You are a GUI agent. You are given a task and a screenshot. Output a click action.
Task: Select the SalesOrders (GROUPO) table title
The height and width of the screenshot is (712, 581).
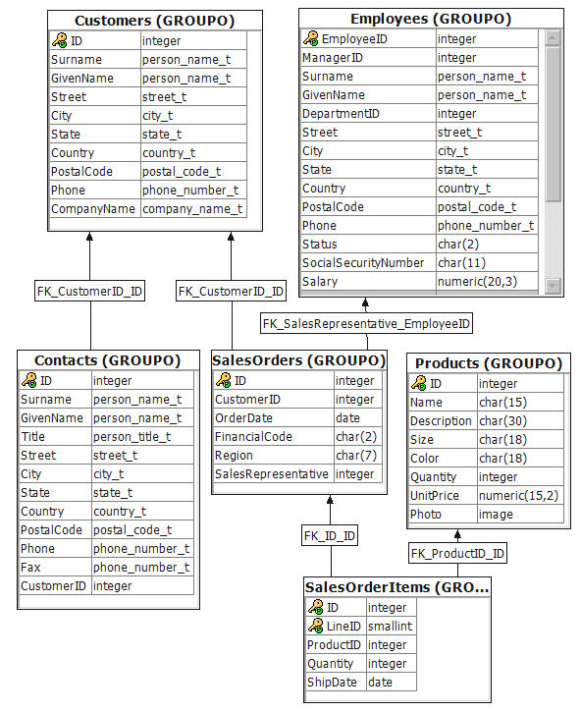pos(299,360)
